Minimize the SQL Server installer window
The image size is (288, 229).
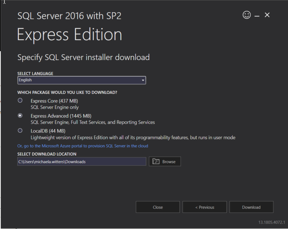(257, 16)
